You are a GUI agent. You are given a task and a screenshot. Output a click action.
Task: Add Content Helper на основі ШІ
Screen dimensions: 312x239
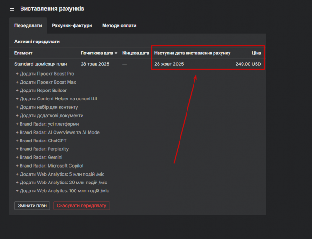coord(56,99)
